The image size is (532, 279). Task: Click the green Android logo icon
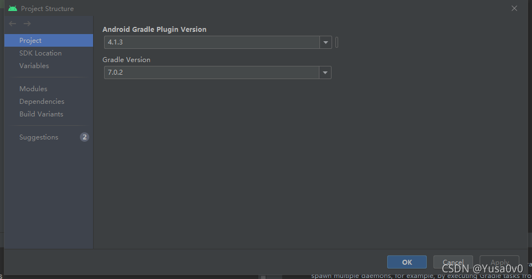click(x=13, y=8)
